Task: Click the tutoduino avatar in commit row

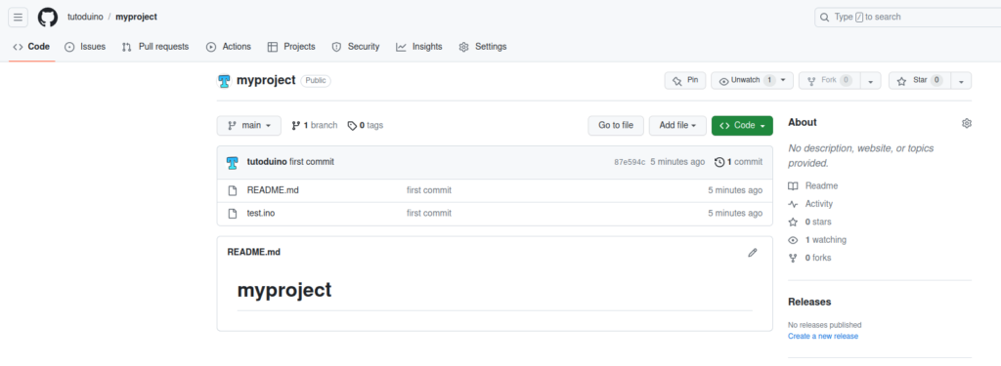Action: pyautogui.click(x=233, y=163)
